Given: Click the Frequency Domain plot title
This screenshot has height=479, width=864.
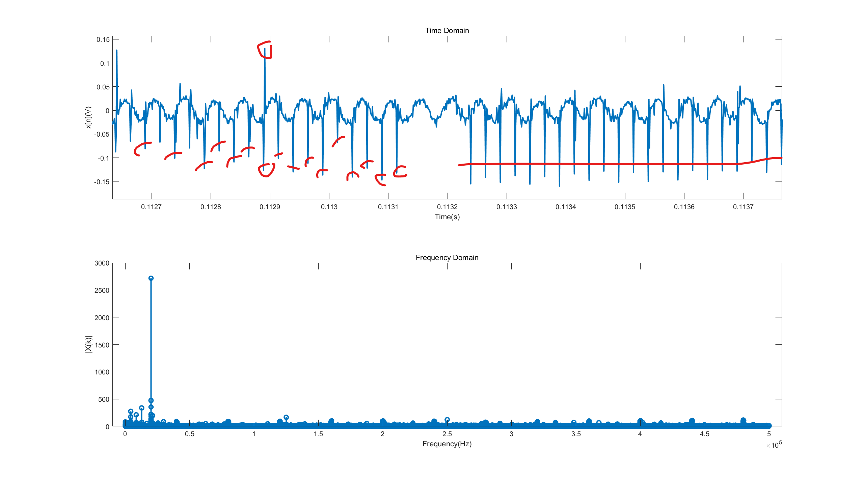Looking at the screenshot, I should 448,257.
